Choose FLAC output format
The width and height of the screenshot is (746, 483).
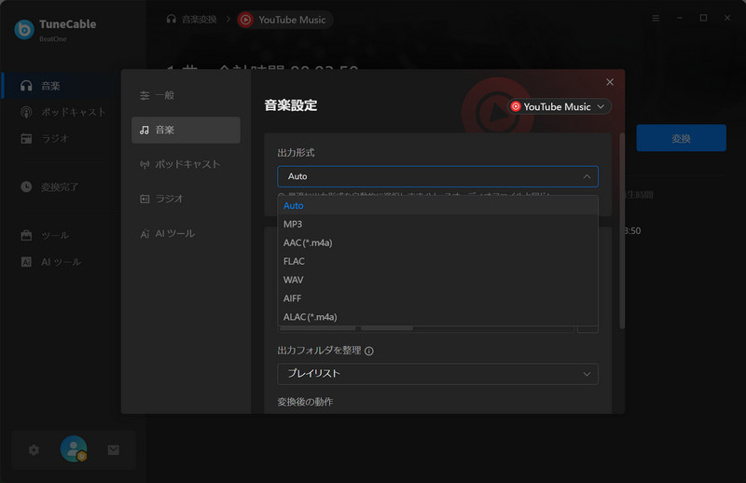(437, 261)
